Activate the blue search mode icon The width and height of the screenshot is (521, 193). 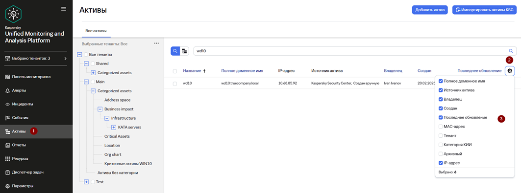(175, 51)
